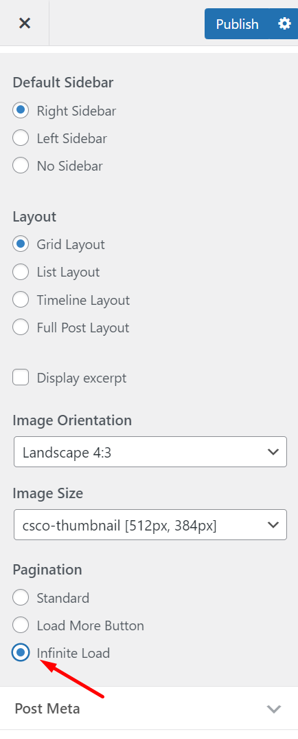
Task: Click the Display excerpt label text
Action: point(82,378)
